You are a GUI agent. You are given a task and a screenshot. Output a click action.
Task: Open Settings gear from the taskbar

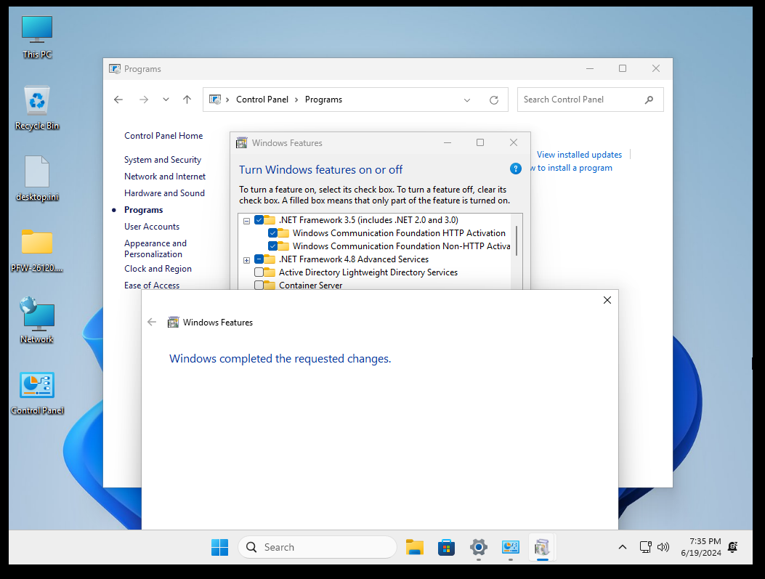tap(479, 547)
